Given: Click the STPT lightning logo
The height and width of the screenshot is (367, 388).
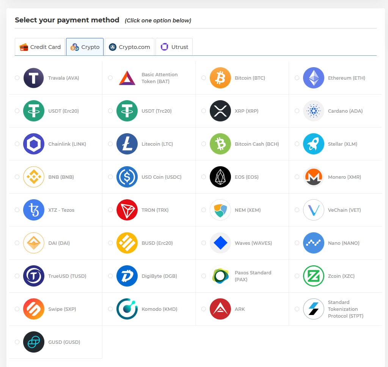Looking at the screenshot, I should click(x=314, y=309).
